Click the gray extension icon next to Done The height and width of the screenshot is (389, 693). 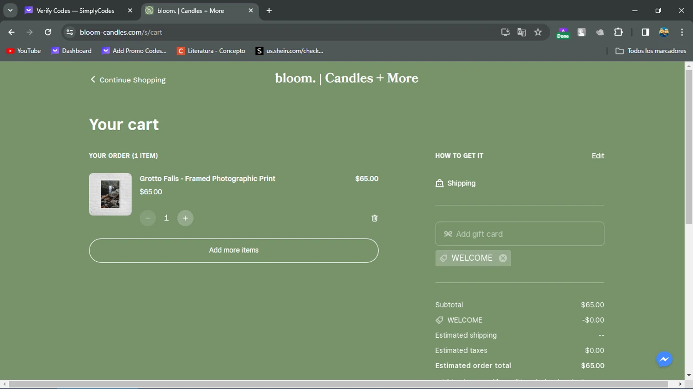click(582, 32)
